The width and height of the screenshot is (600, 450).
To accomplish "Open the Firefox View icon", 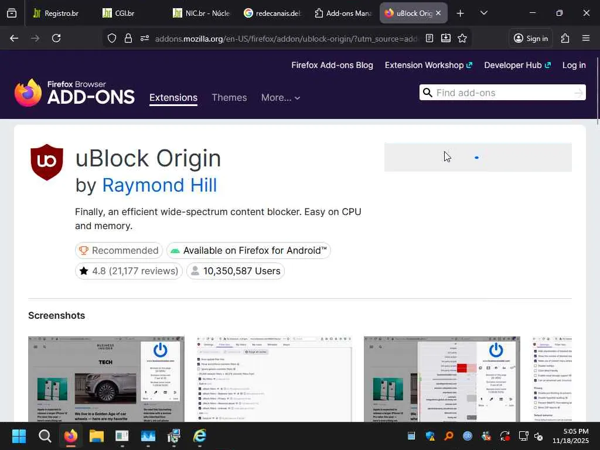I will (x=12, y=13).
